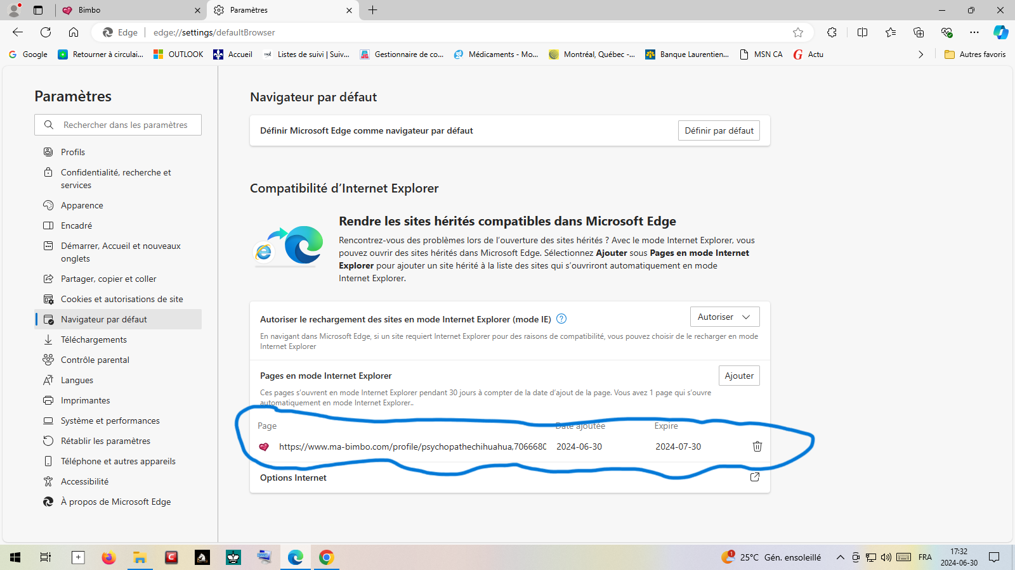Open Windows Start menu
Viewport: 1015px width, 570px height.
15,557
